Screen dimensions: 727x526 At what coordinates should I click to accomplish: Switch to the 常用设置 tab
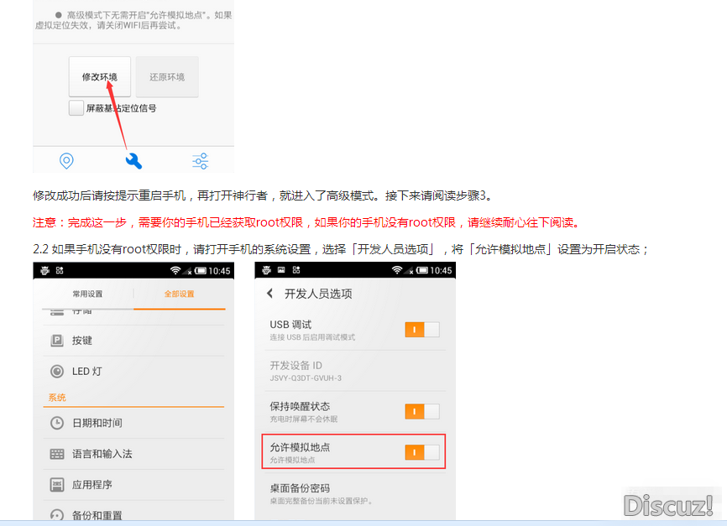[87, 294]
